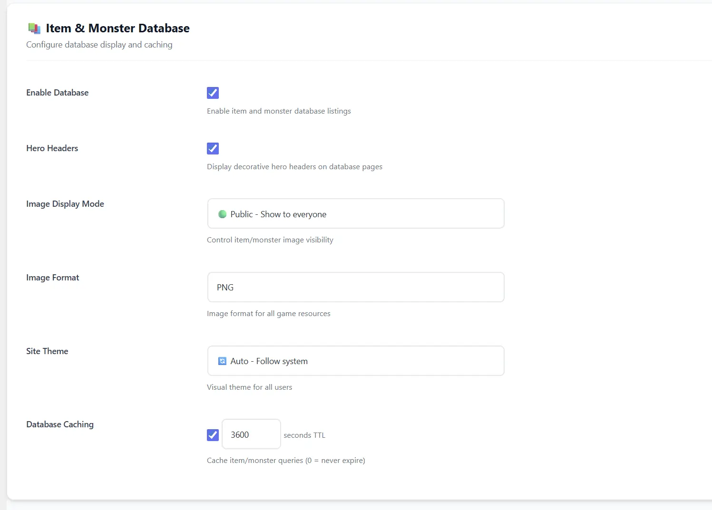The width and height of the screenshot is (712, 510).
Task: Click the 3600 seconds TTL input field
Action: pos(251,434)
